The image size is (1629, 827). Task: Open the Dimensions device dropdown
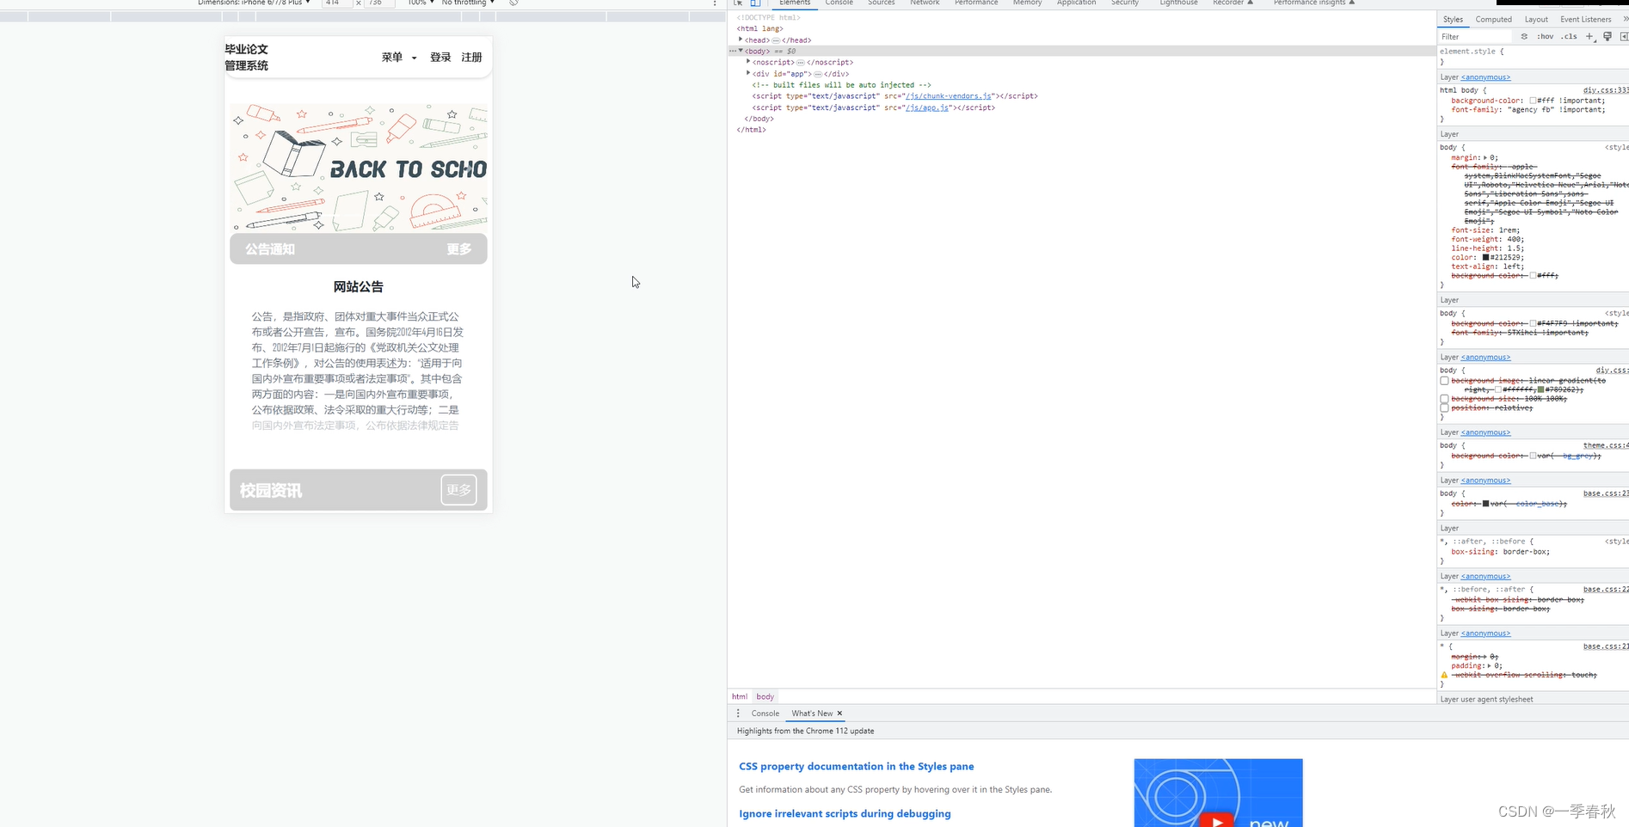(254, 3)
